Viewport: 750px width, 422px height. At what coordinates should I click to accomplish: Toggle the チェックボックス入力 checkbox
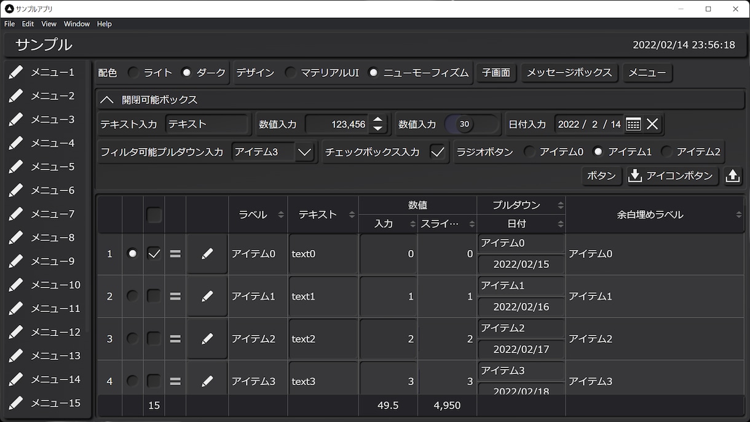click(437, 152)
